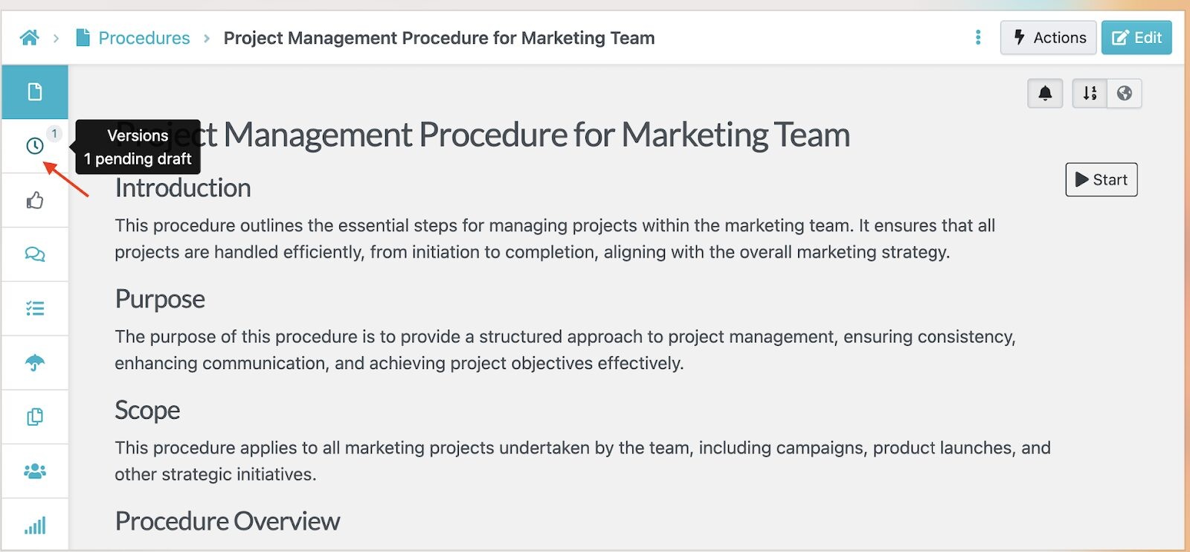This screenshot has width=1190, height=552.
Task: View analytics via bar-chart sidebar icon
Action: pos(34,524)
